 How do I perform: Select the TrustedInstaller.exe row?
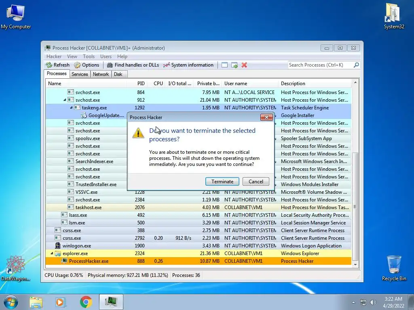point(198,184)
